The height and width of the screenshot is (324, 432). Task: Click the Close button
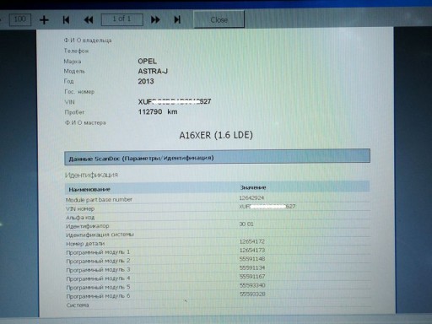219,19
